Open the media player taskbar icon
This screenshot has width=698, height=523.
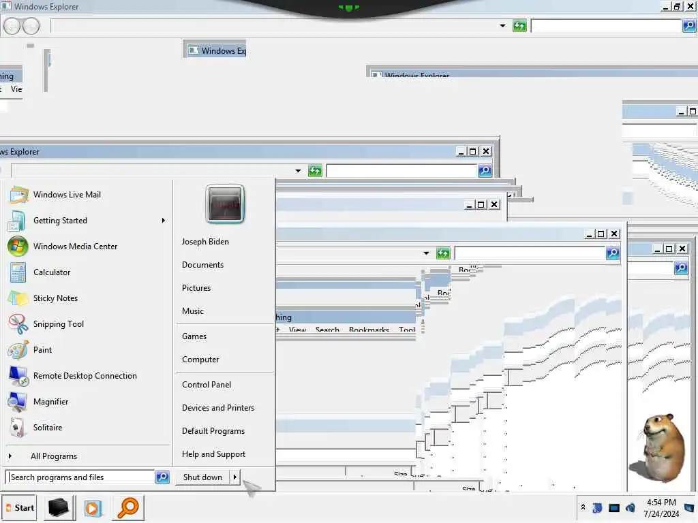click(x=93, y=508)
